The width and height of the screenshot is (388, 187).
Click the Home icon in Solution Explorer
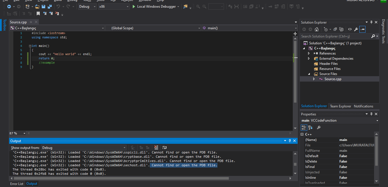click(317, 29)
